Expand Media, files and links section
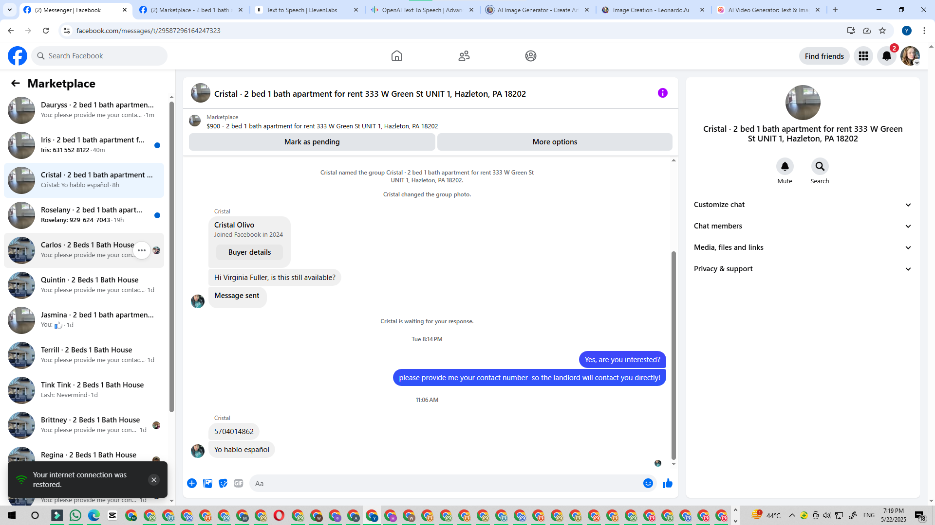 [803, 247]
